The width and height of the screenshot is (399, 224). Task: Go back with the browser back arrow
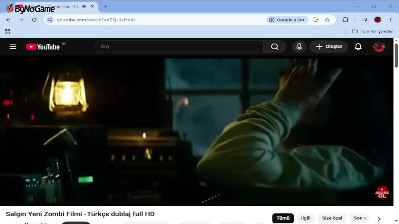point(8,20)
